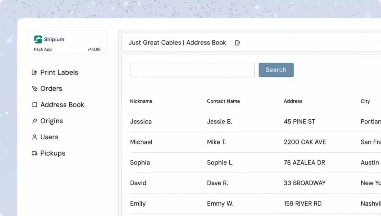Click the Shipium logo icon
Screen dimensions: 381x216
tap(38, 39)
